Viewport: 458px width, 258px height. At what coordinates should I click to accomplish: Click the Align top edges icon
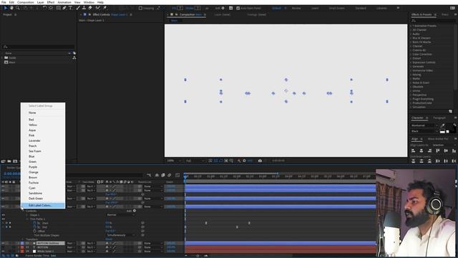tap(437, 150)
